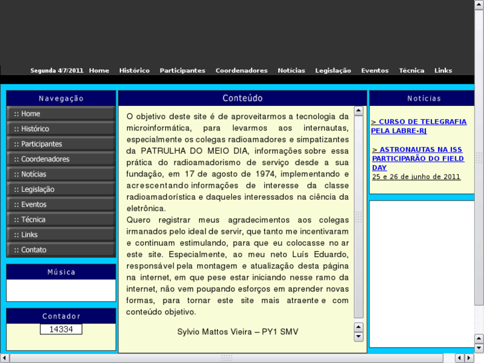Open Legislação in the top menu bar

(333, 71)
